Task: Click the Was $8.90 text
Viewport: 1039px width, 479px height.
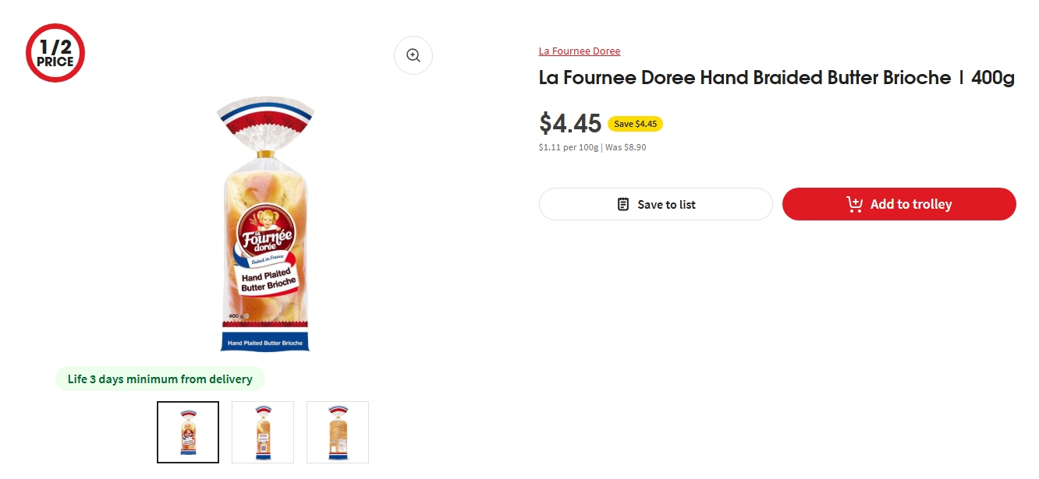Action: tap(626, 147)
